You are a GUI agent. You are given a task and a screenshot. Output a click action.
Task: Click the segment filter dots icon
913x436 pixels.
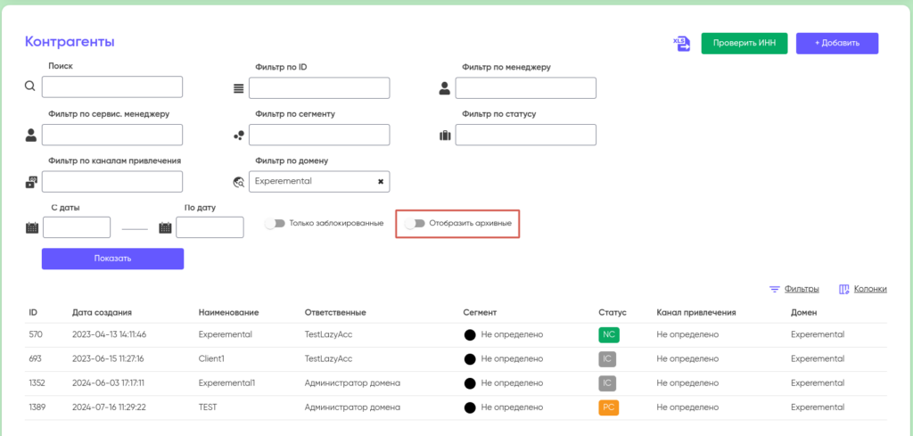pos(238,135)
